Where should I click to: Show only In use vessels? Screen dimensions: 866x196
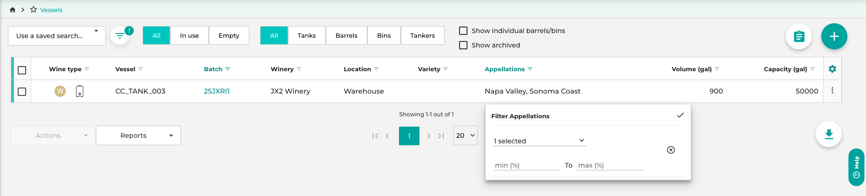coord(190,35)
